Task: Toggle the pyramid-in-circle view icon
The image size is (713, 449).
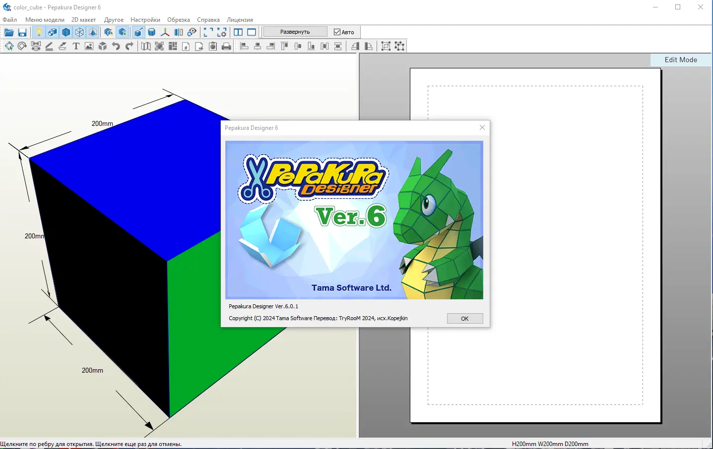Action: [93, 32]
